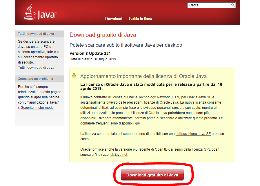This screenshot has width=260, height=186.
Task: Click the Aggiornamento importante della licenza heading
Action: (x=143, y=76)
